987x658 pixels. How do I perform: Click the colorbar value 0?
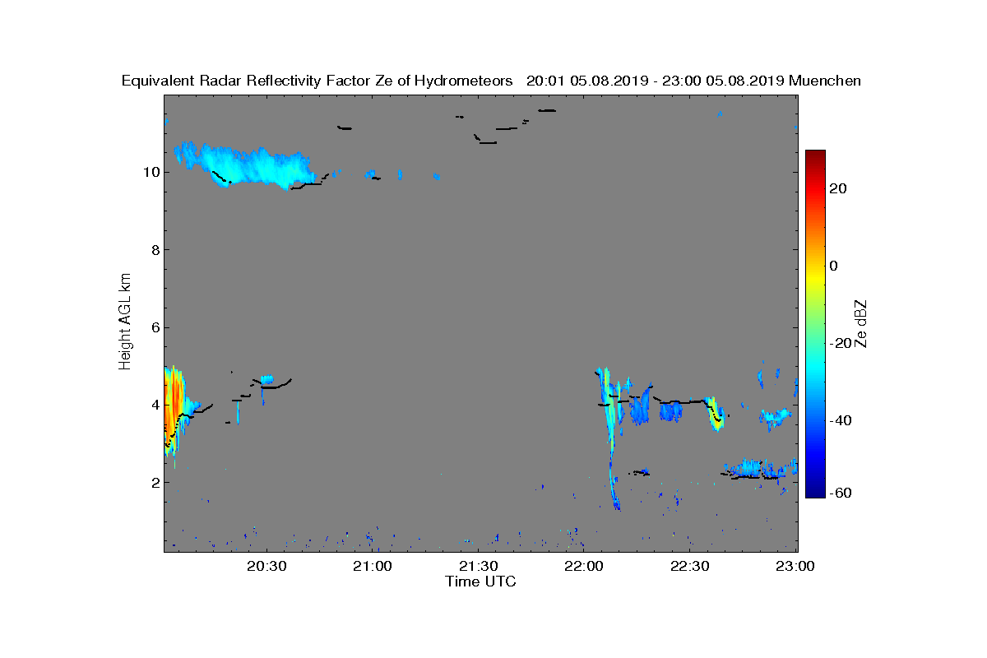click(x=834, y=266)
